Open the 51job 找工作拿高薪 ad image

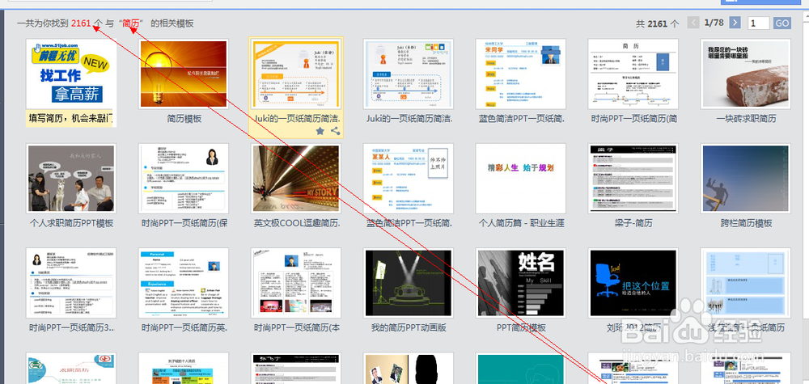(71, 74)
